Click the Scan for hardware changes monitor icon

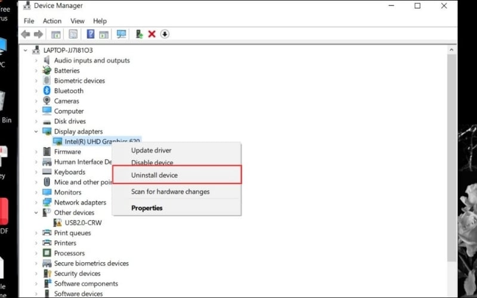tap(122, 34)
